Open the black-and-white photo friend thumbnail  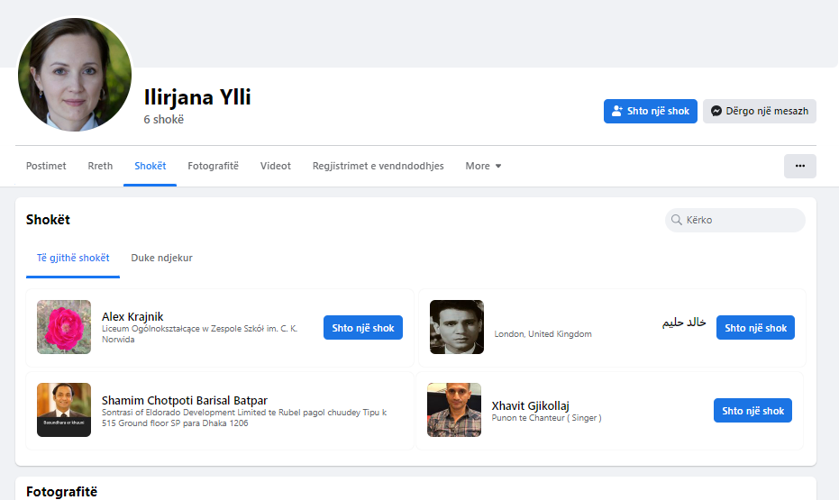457,327
